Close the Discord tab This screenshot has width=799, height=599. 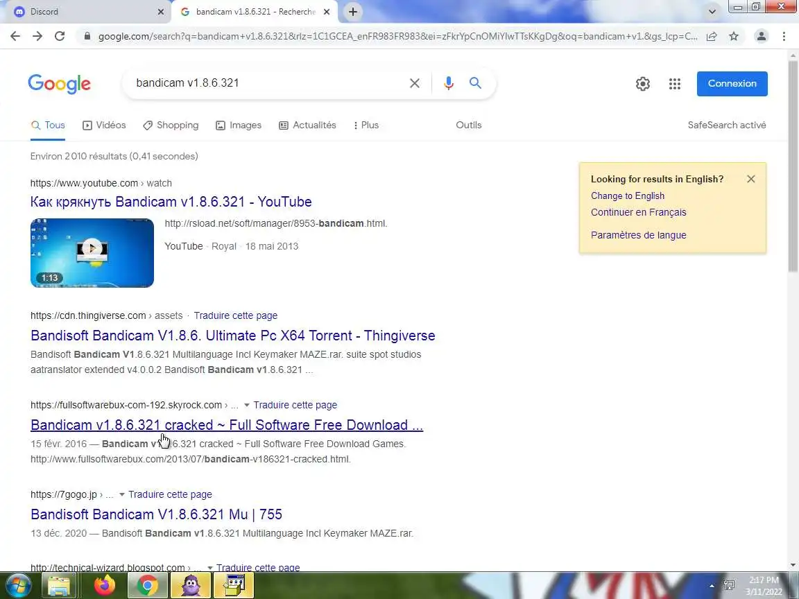click(x=160, y=12)
